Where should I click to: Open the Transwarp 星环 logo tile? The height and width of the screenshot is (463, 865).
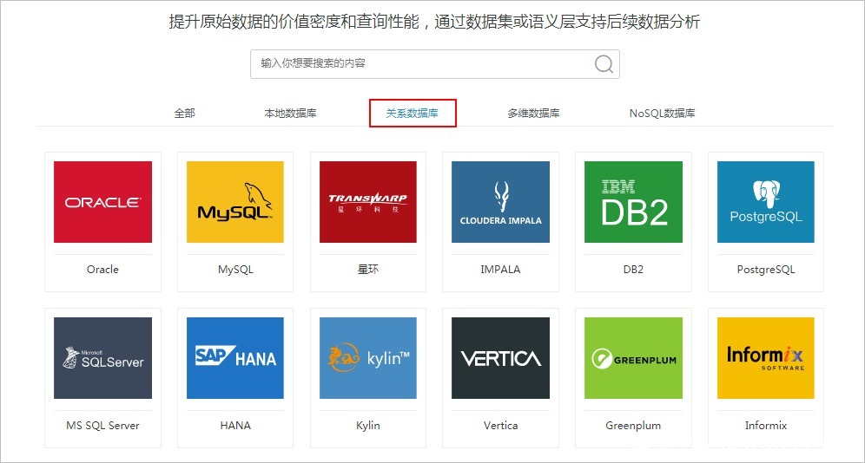368,202
